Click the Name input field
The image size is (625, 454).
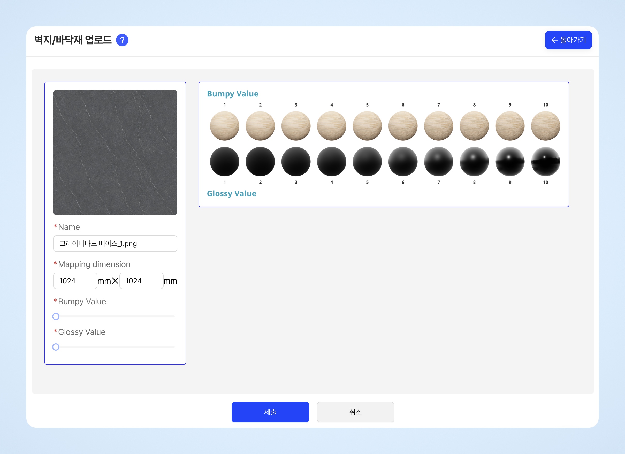pos(115,243)
